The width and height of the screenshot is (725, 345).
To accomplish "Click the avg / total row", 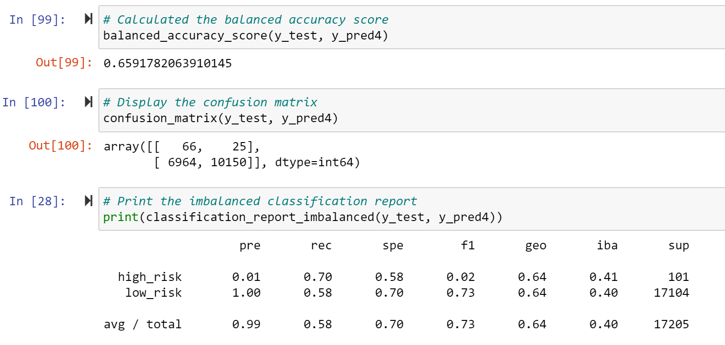I will pos(325,324).
